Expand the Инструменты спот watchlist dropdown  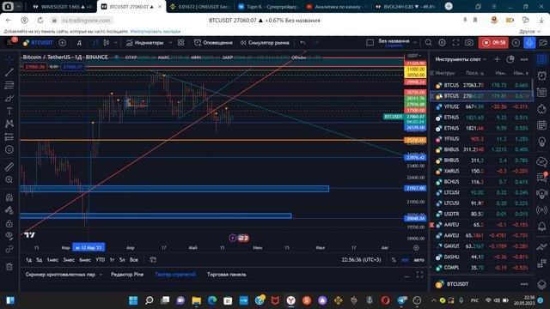coord(461,59)
